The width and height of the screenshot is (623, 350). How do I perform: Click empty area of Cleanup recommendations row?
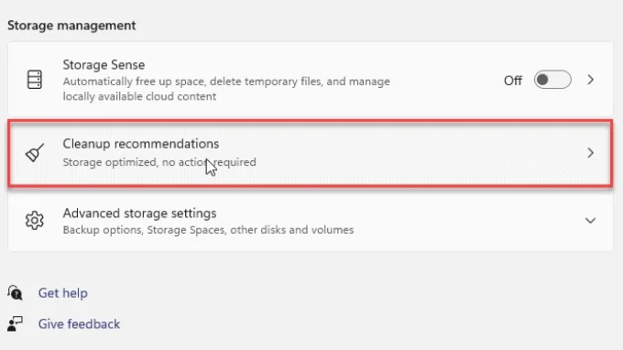click(398, 153)
